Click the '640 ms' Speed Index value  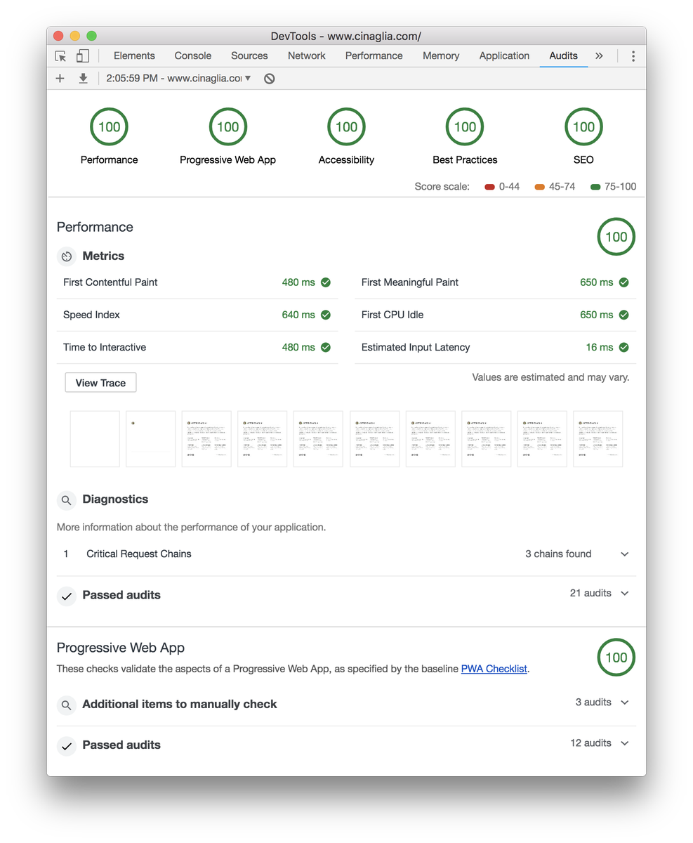pos(298,315)
